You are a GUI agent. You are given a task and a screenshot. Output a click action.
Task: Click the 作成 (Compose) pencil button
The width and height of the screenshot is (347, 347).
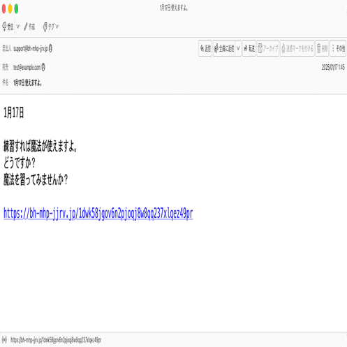29,27
